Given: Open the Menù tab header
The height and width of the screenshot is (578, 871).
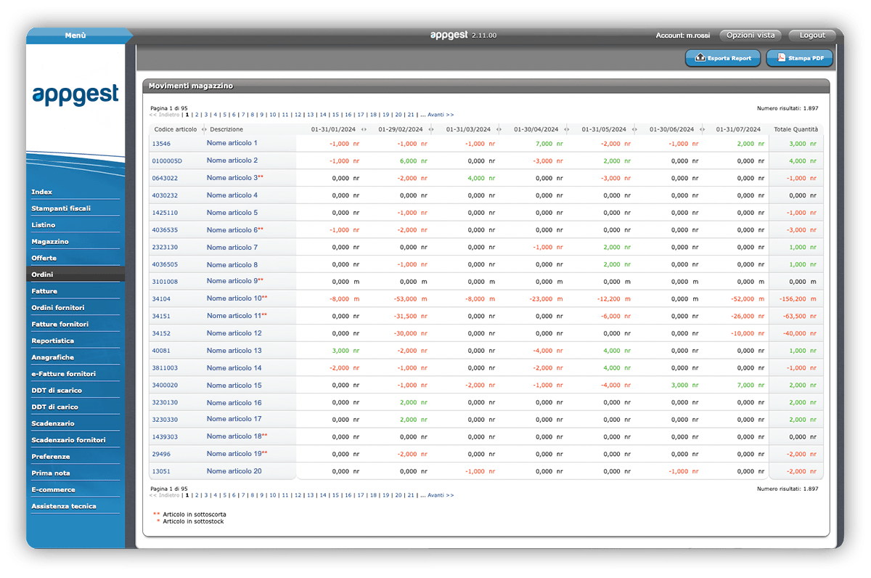Looking at the screenshot, I should click(x=75, y=36).
